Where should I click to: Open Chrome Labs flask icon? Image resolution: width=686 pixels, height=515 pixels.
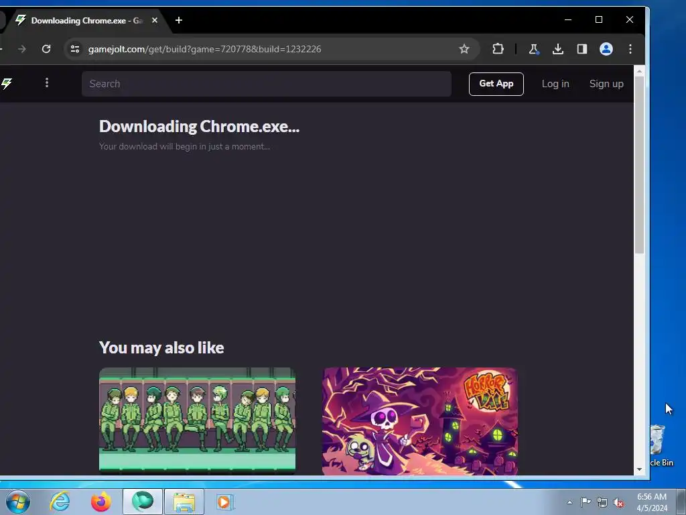(533, 49)
